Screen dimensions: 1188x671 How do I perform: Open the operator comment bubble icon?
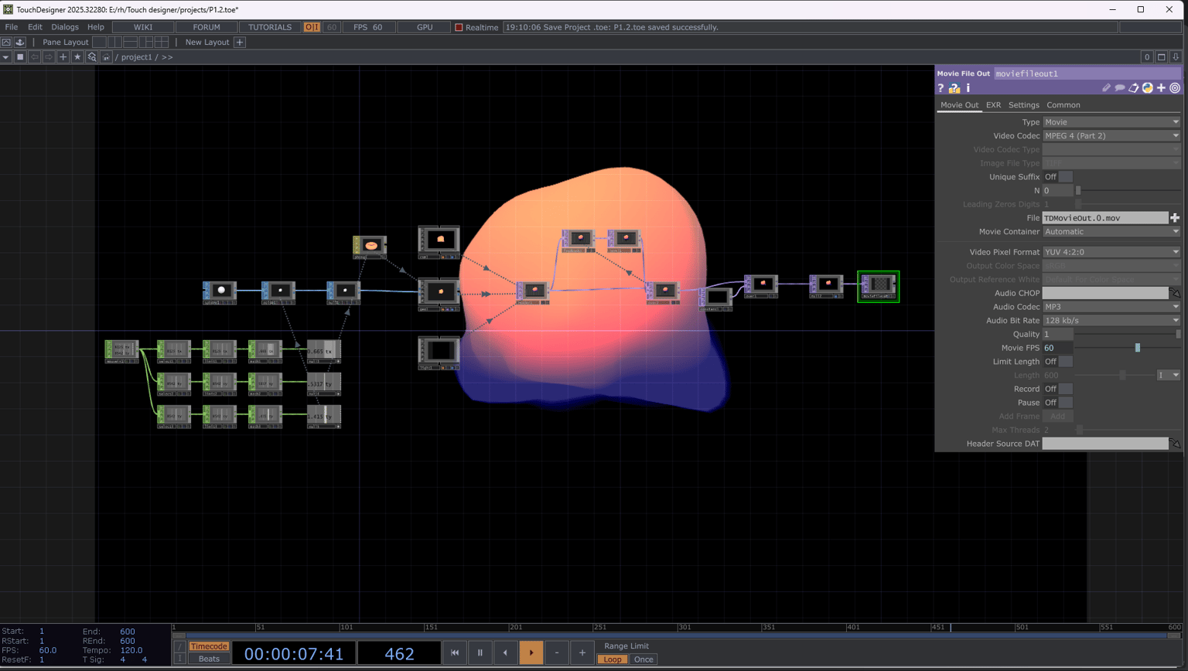(x=1119, y=88)
